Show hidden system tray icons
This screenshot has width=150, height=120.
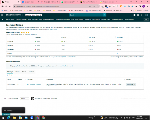coord(121,118)
